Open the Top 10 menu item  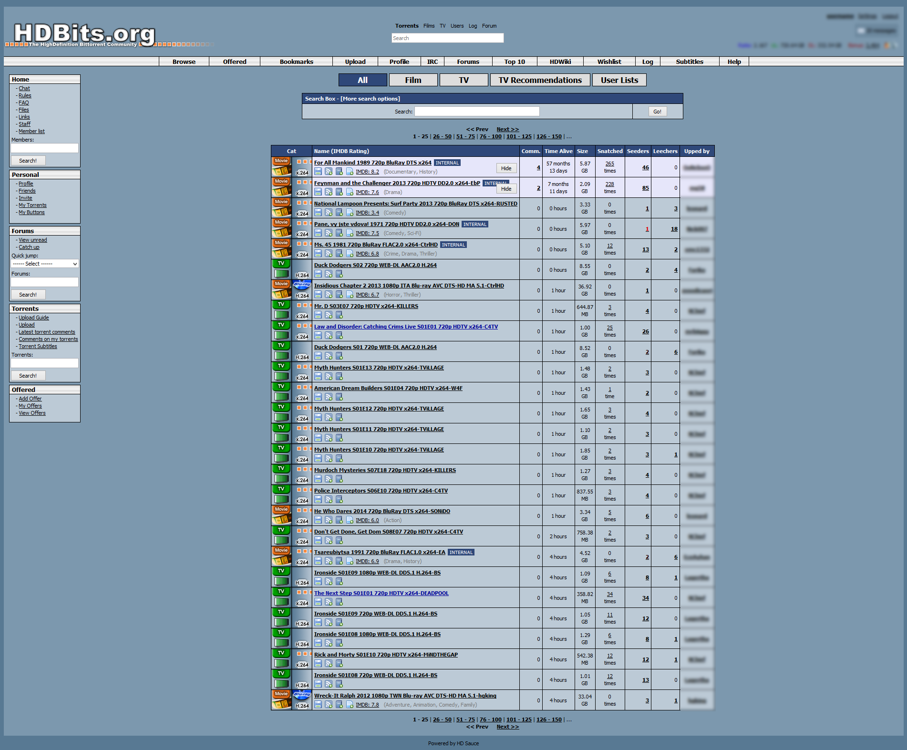pos(515,62)
